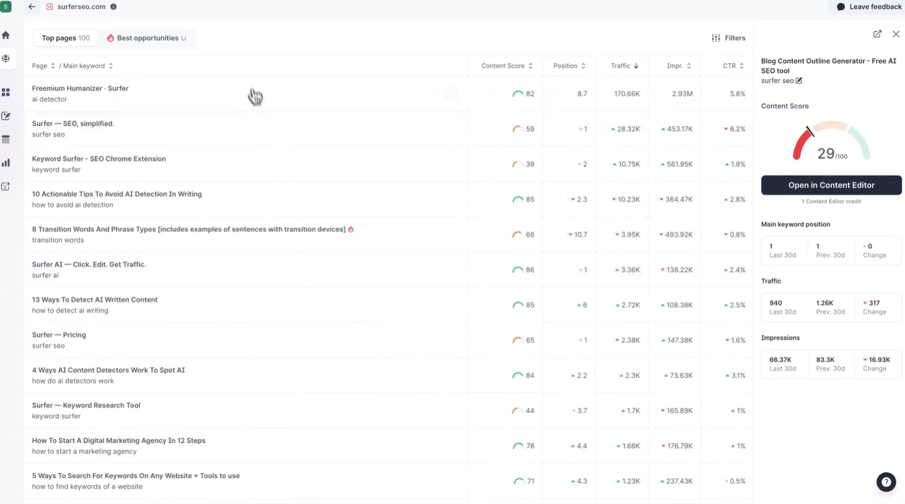Click the 5.8% CTR value
The width and height of the screenshot is (905, 504).
737,94
